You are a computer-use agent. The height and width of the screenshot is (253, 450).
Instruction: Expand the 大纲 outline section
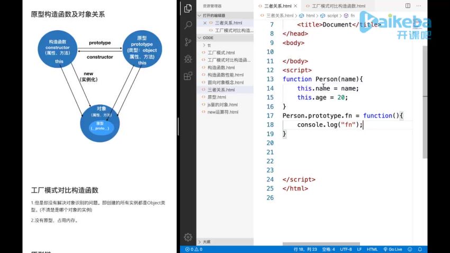click(x=225, y=242)
